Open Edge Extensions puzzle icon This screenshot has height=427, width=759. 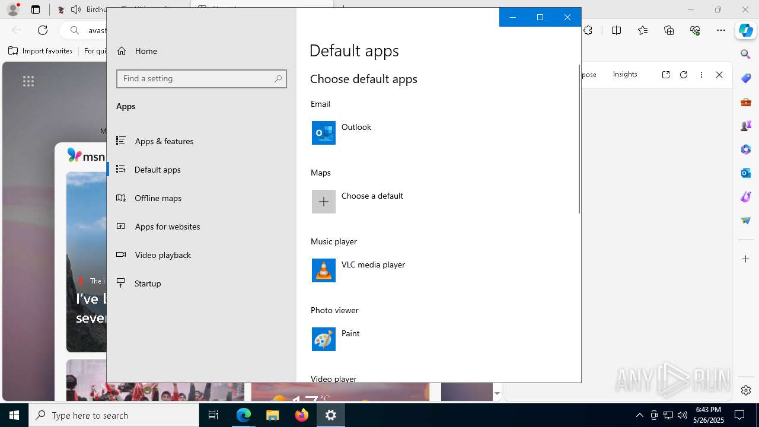pyautogui.click(x=588, y=30)
